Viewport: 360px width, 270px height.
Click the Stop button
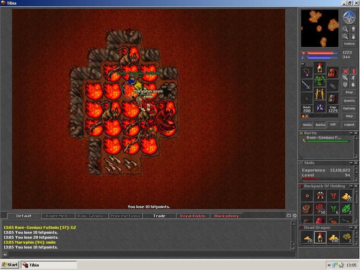tap(349, 92)
